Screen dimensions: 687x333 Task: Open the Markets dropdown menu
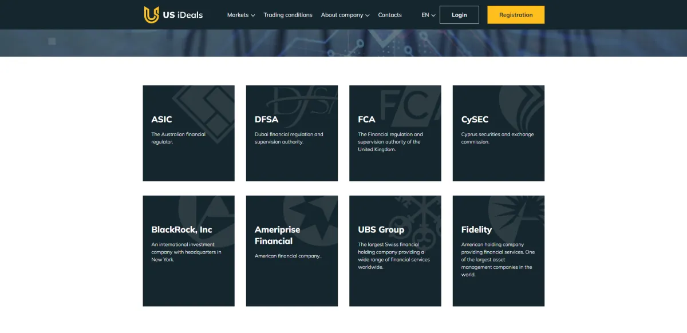pyautogui.click(x=241, y=15)
